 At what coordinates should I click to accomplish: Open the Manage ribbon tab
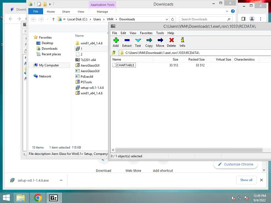pyautogui.click(x=102, y=12)
